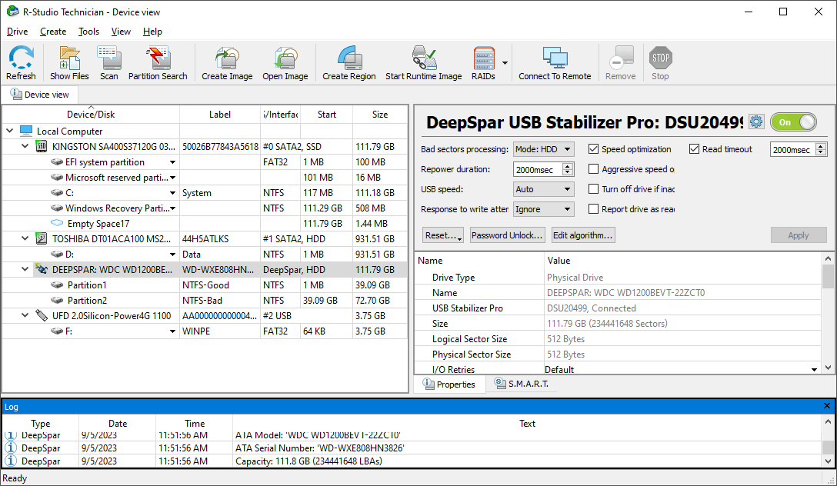Click the Open Image toolbar icon
837x486 pixels.
(285, 58)
